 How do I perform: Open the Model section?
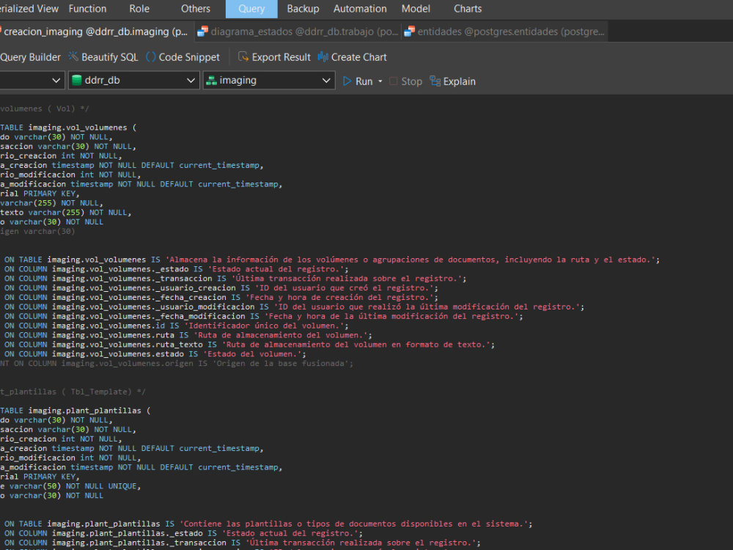click(416, 9)
